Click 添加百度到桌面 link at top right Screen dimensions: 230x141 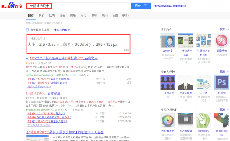point(170,6)
